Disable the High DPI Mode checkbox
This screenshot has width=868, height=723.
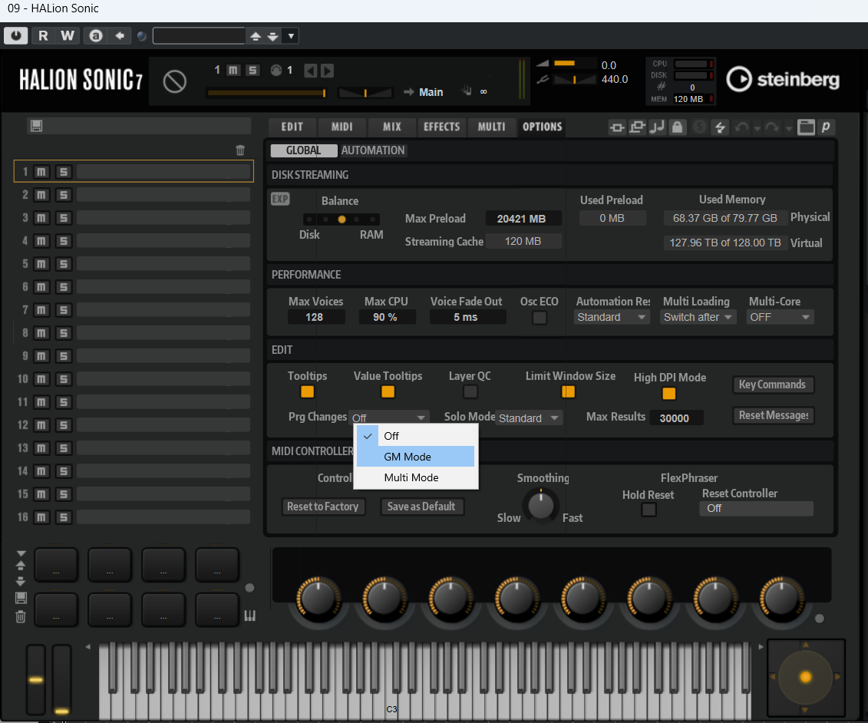[669, 394]
